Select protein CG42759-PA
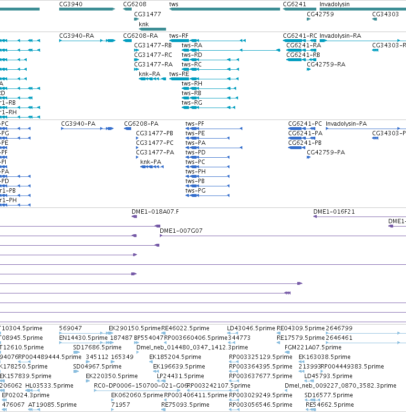This screenshot has height=412, width=406. (x=326, y=152)
